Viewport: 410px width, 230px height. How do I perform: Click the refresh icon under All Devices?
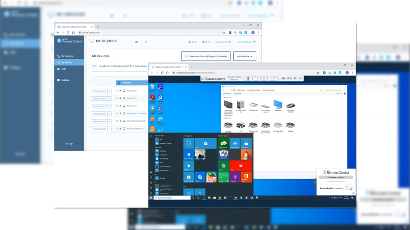[x=95, y=66]
